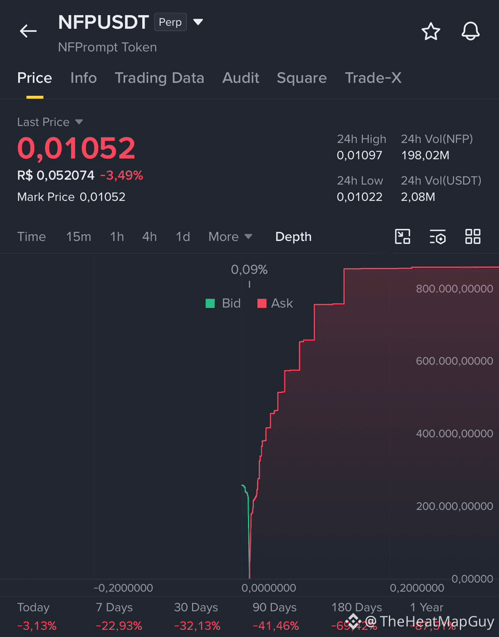The height and width of the screenshot is (637, 499).
Task: Click the 24h Vol(NFP) value 198,02M
Action: point(425,155)
